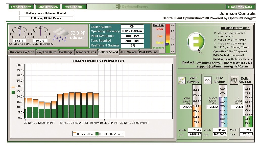Image resolution: width=261 pixels, height=146 pixels.
Task: Click the kWH Savings plug icon
Action: pos(182,80)
